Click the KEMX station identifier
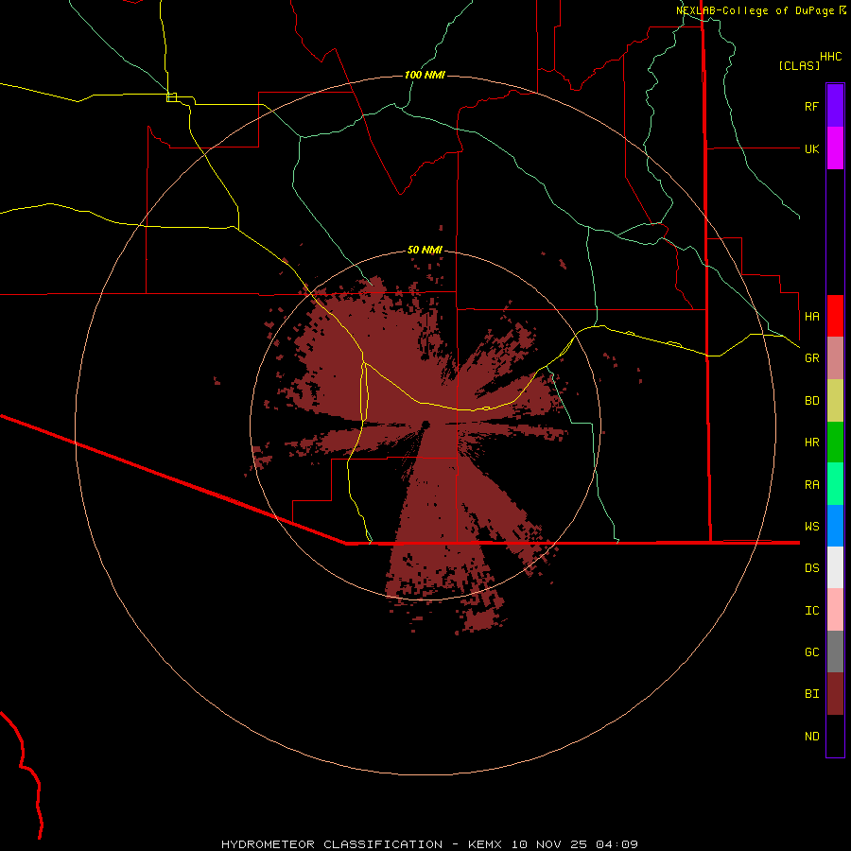 pyautogui.click(x=485, y=844)
